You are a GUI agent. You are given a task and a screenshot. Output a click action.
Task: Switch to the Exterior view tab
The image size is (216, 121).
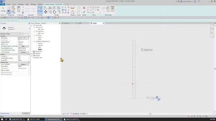(x=66, y=23)
